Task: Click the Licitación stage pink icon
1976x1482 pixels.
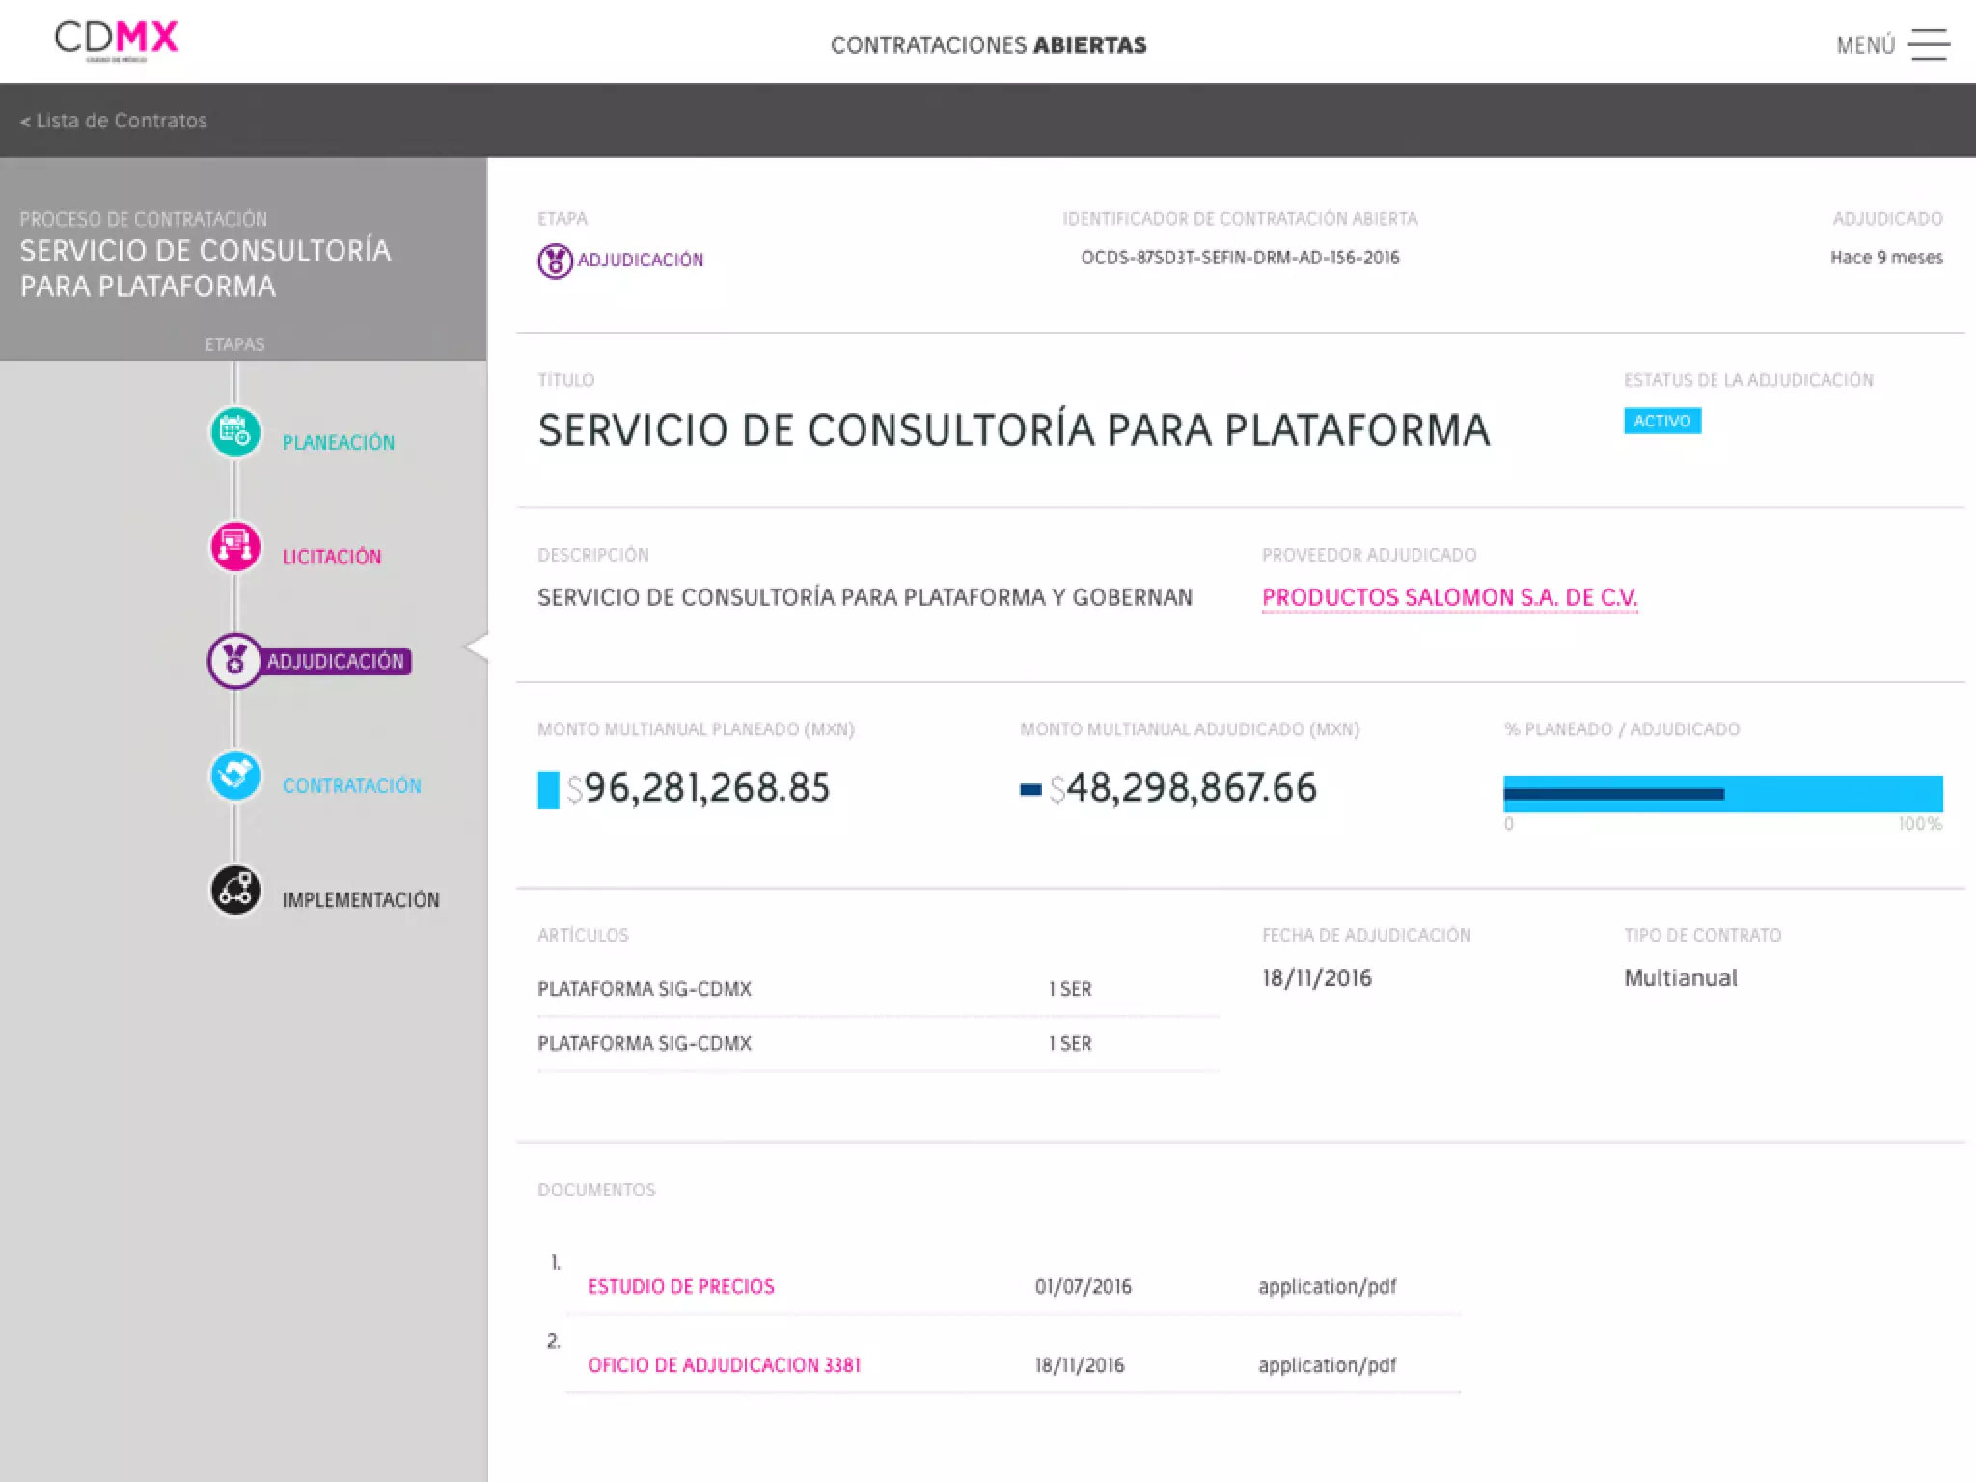Action: (235, 547)
